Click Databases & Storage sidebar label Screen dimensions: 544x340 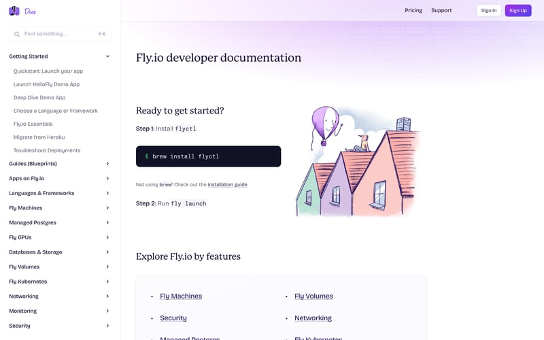click(x=35, y=252)
